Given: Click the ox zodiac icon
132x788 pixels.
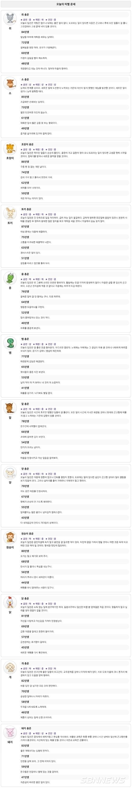Looking at the screenshot, I should click(x=10, y=84).
